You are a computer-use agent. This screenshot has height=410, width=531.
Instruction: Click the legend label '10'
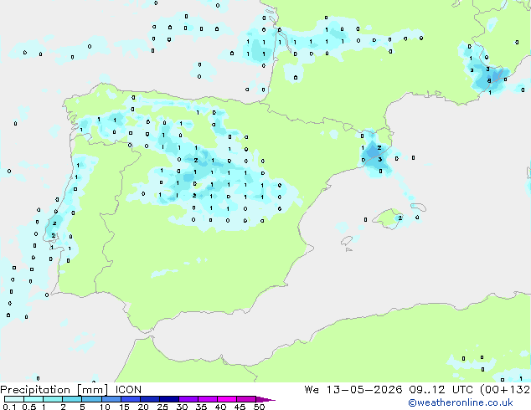(x=105, y=407)
